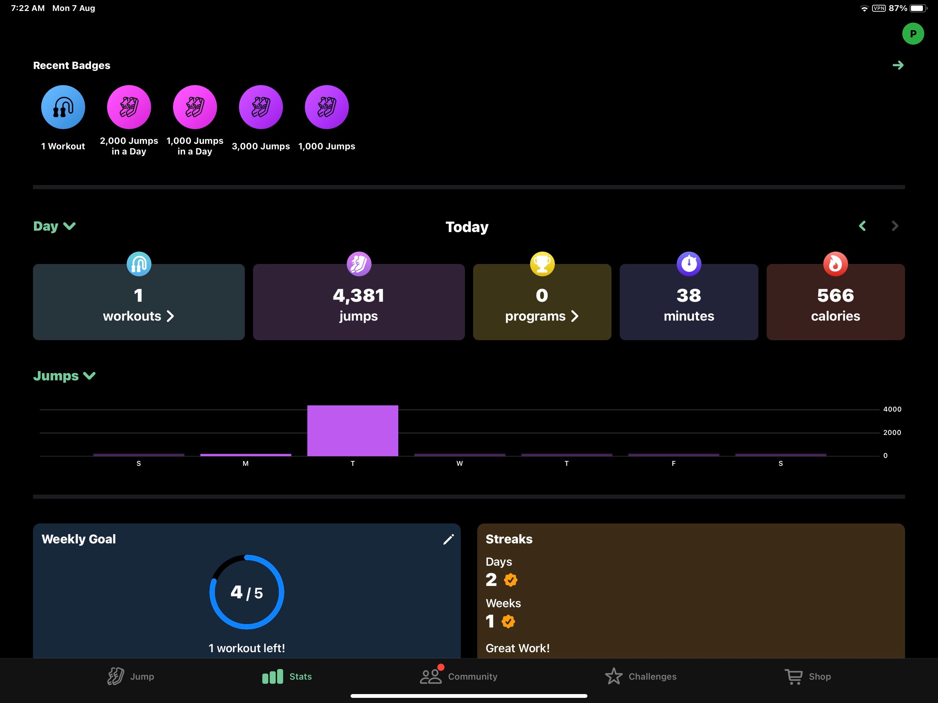Click the Recent Badges arrow
The width and height of the screenshot is (938, 703).
pyautogui.click(x=898, y=65)
